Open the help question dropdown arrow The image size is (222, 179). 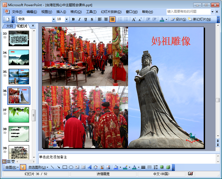coord(212,12)
